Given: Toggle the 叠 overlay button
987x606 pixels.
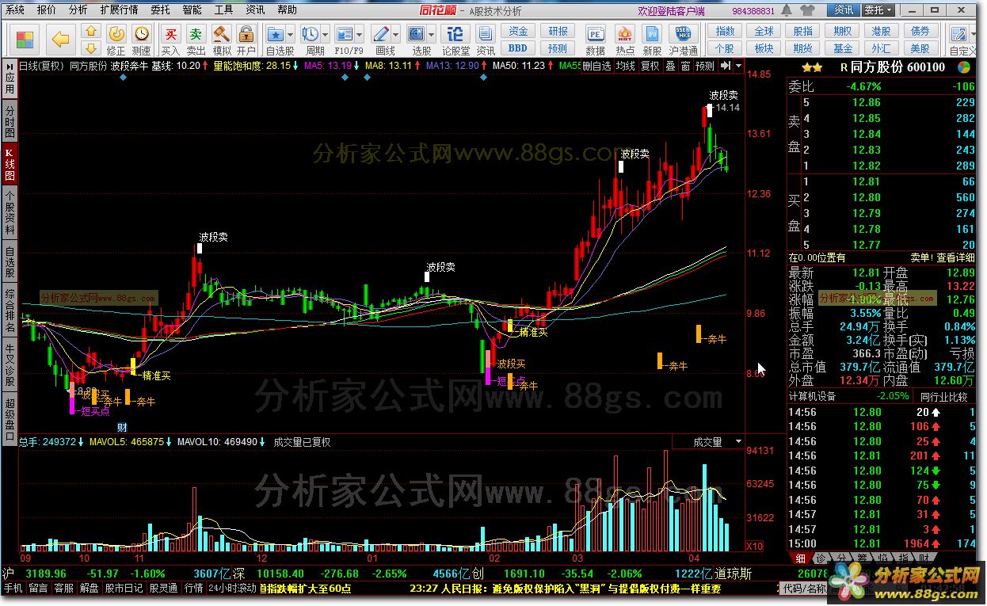Looking at the screenshot, I should pos(670,66).
